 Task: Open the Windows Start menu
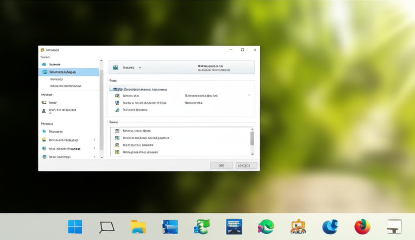tap(75, 227)
